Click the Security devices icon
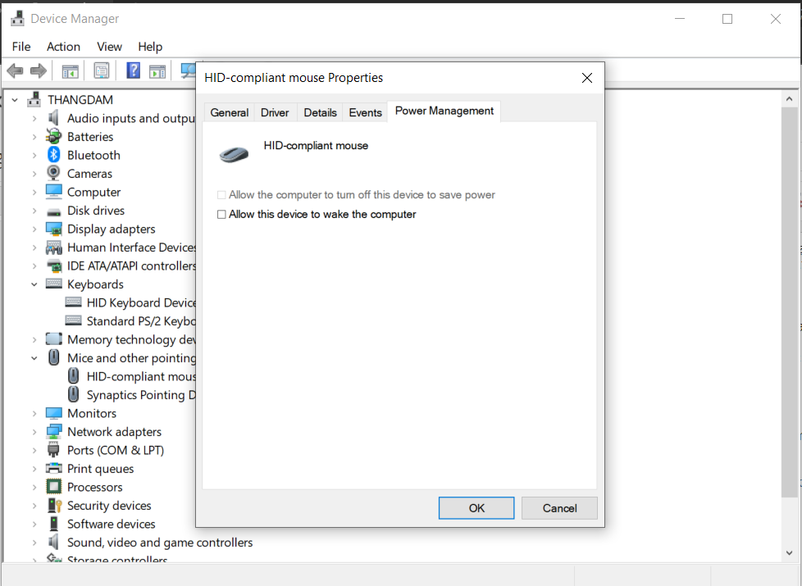802x586 pixels. click(54, 505)
